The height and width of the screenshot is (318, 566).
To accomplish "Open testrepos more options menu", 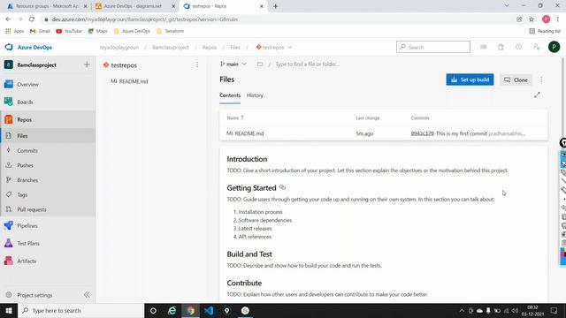I will point(197,65).
